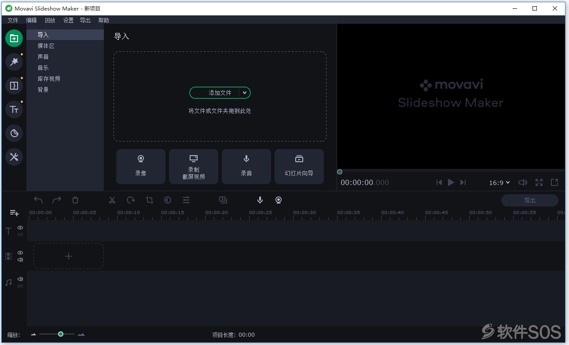The image size is (569, 345).
Task: Select 媒体区 in the side list
Action: click(x=65, y=46)
